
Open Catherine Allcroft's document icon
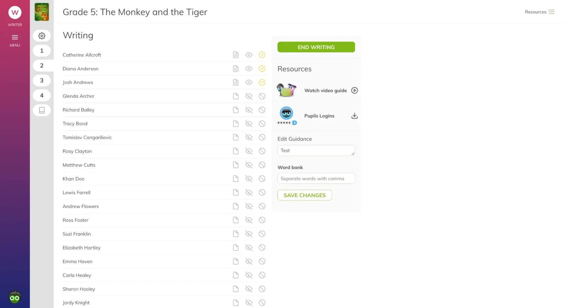[236, 55]
